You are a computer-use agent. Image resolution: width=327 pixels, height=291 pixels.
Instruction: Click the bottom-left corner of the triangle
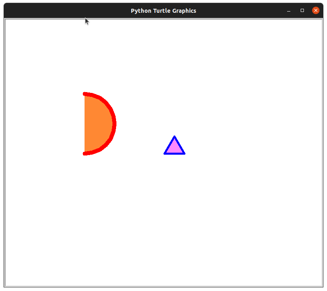click(x=165, y=153)
